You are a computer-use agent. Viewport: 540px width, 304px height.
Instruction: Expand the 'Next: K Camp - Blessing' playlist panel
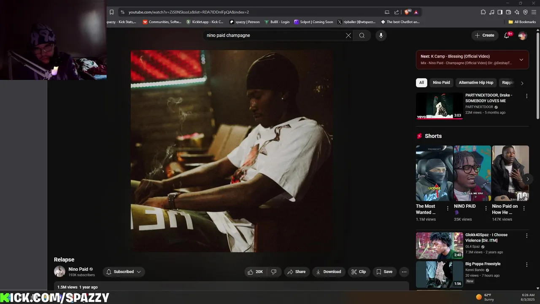521,60
